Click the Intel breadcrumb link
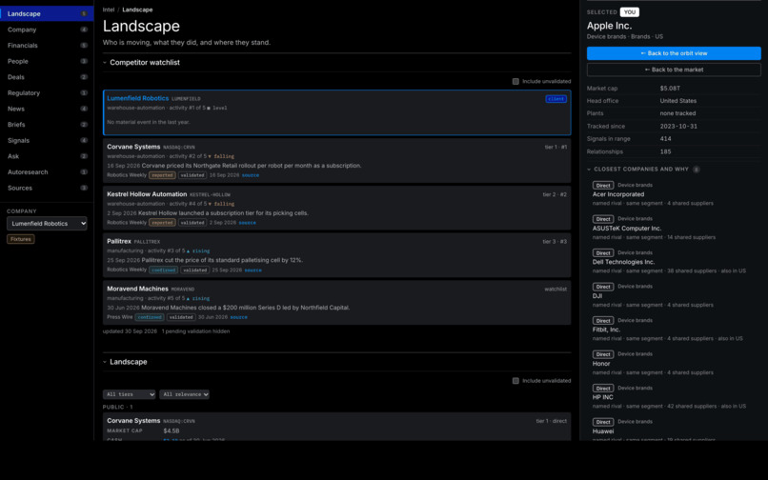The width and height of the screenshot is (768, 480). pyautogui.click(x=109, y=10)
